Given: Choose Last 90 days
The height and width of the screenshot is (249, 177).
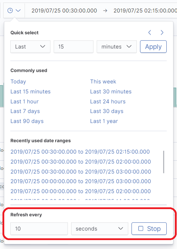Looking at the screenshot, I should [x=27, y=121].
